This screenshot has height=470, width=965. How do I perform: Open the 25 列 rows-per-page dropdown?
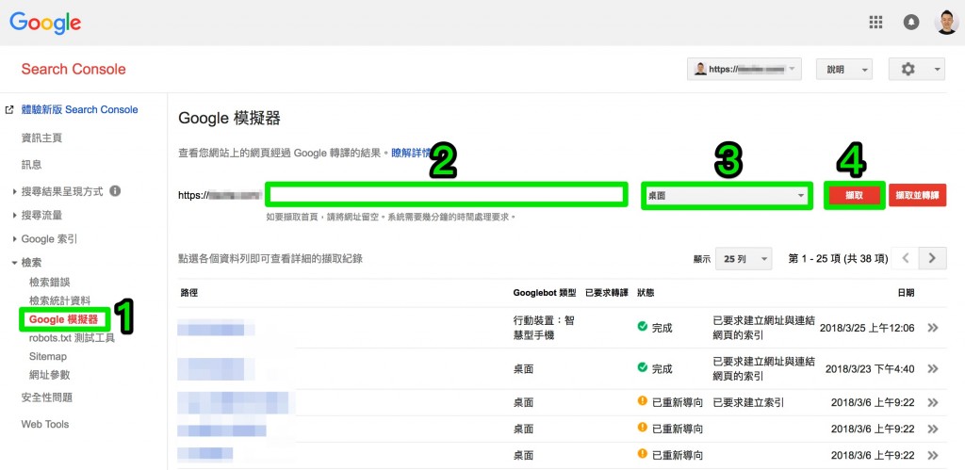[x=744, y=259]
